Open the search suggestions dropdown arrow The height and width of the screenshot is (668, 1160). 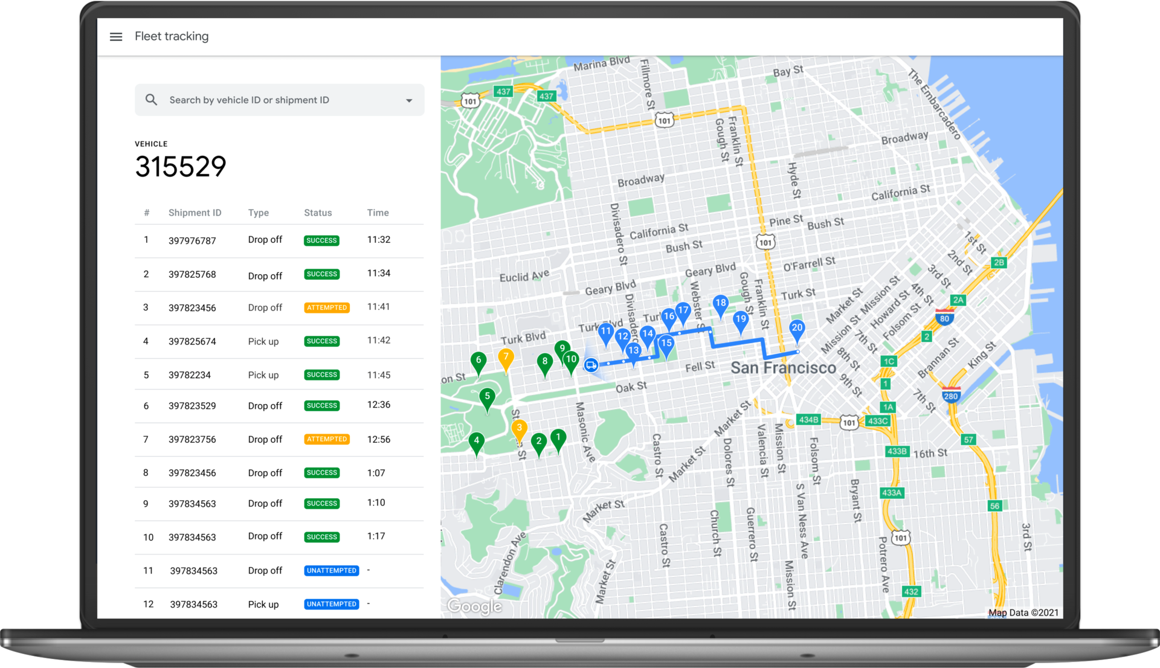(408, 100)
